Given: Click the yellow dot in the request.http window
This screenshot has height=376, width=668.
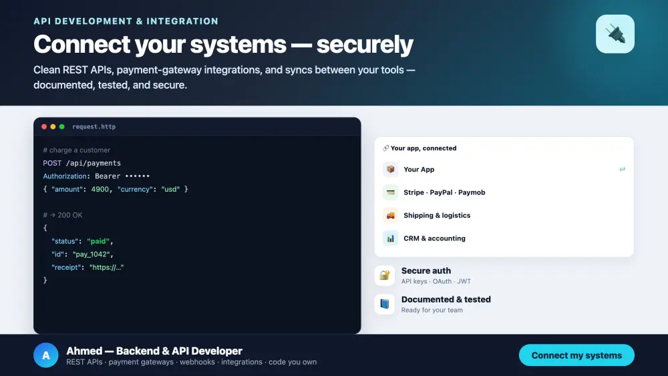Looking at the screenshot, I should [53, 126].
